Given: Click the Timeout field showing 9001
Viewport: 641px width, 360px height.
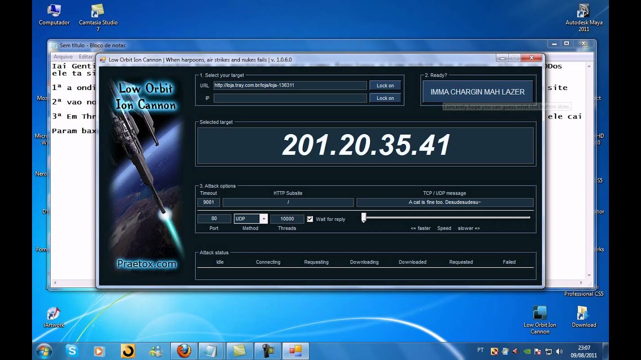Looking at the screenshot, I should 209,202.
